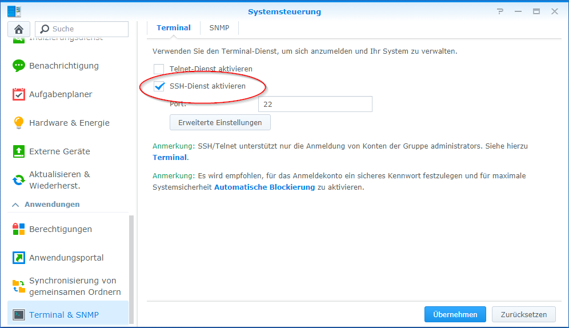Open Hardware & Energie lightbulb icon
The image size is (569, 328).
pos(19,123)
